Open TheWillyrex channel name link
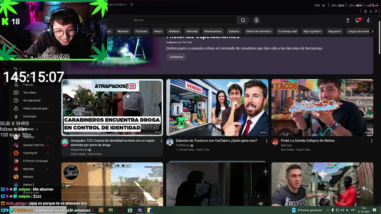The image size is (381, 214). click(182, 145)
